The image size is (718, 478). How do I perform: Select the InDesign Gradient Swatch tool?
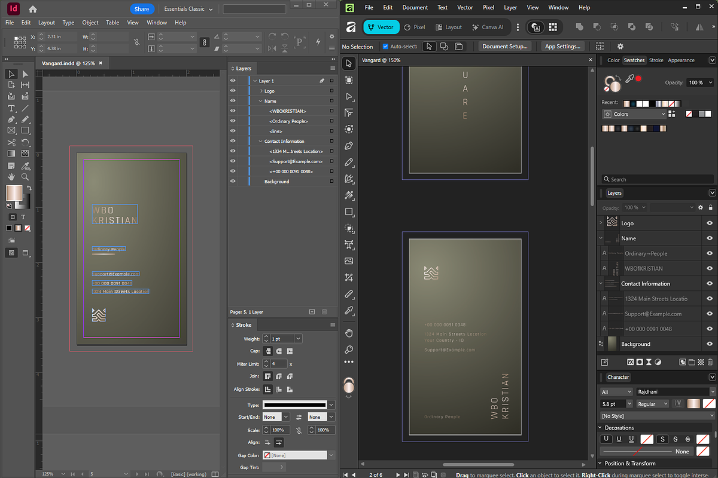pyautogui.click(x=11, y=154)
